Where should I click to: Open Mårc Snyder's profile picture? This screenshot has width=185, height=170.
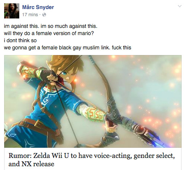12,11
